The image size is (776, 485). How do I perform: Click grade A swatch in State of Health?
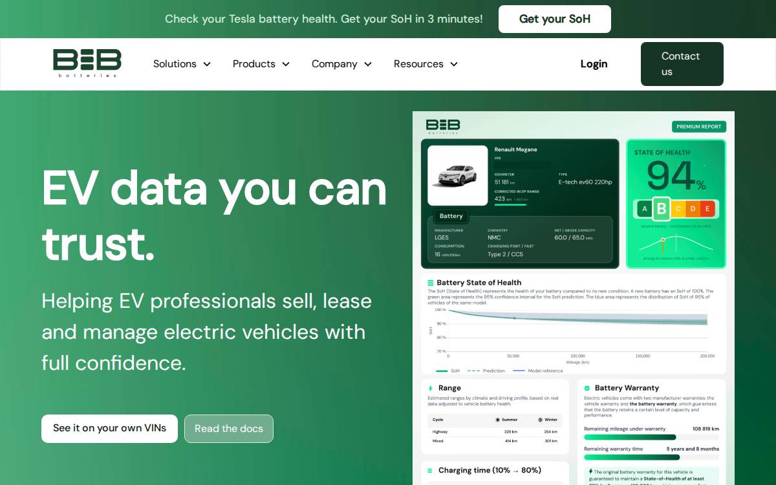[x=644, y=209]
